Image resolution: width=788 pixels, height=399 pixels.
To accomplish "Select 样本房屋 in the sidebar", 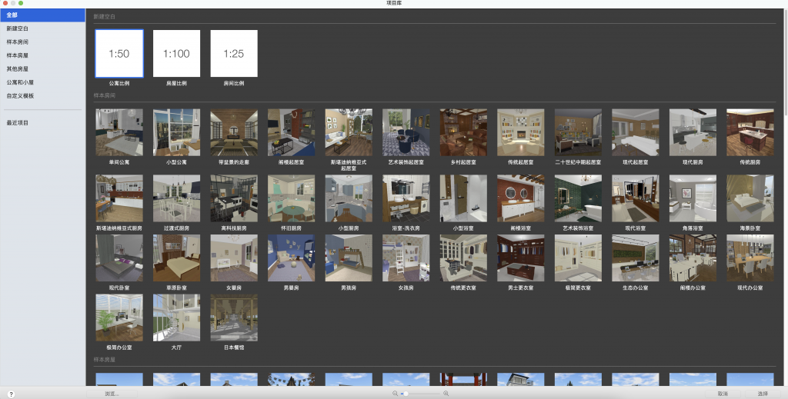I will click(x=43, y=55).
